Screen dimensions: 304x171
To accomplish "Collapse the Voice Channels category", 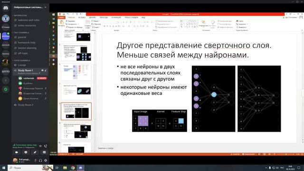I will (21, 60).
